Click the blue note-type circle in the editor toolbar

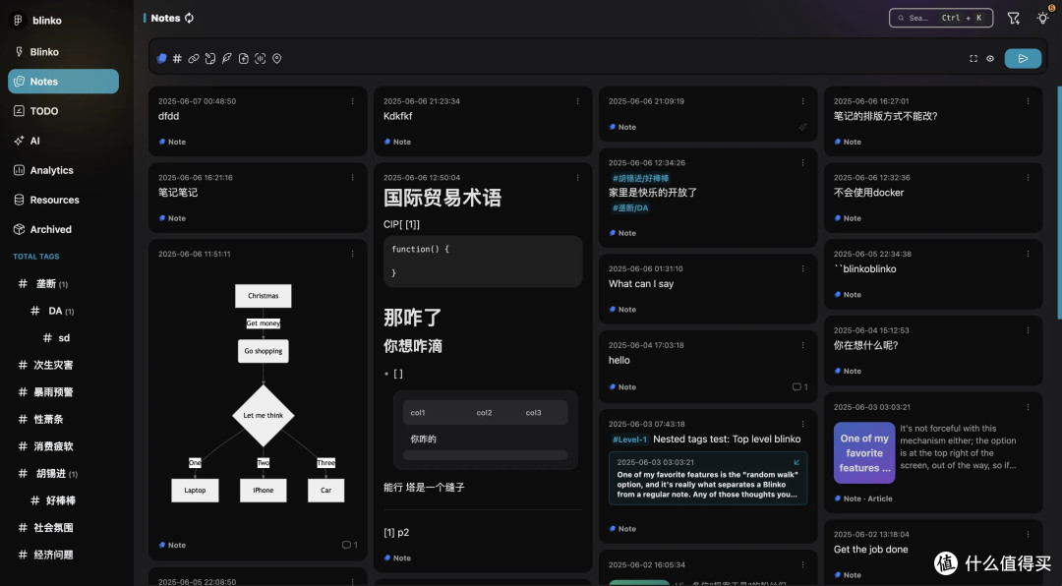coord(162,58)
